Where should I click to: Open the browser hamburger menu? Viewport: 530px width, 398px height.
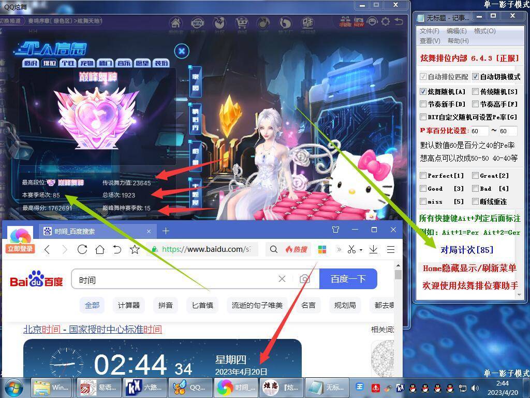(x=391, y=249)
